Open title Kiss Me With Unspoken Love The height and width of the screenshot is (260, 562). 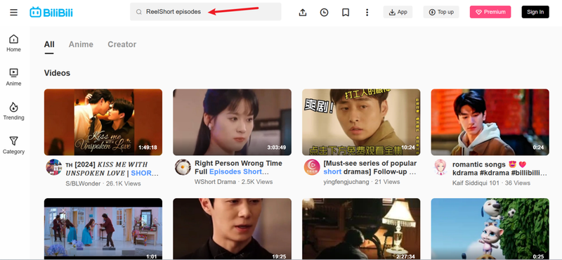pos(112,169)
